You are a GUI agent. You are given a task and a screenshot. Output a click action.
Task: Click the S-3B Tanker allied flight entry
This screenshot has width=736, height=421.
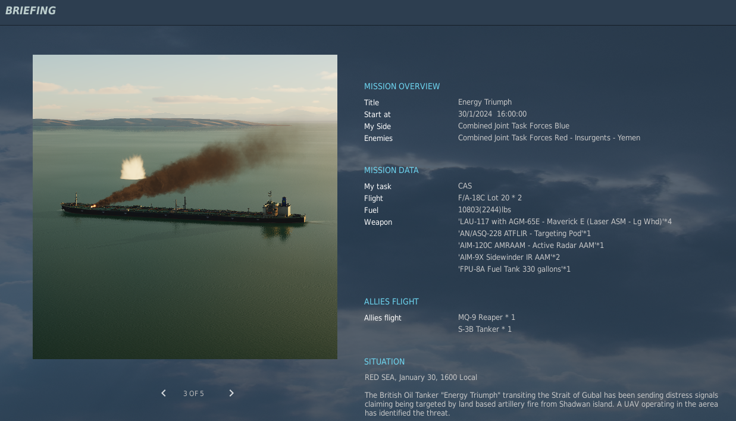(x=484, y=329)
